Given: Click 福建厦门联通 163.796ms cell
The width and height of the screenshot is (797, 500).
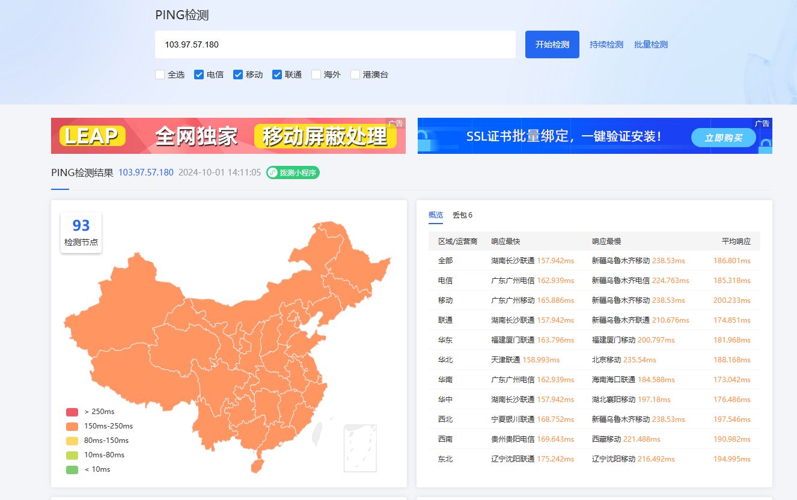Looking at the screenshot, I should (x=533, y=340).
